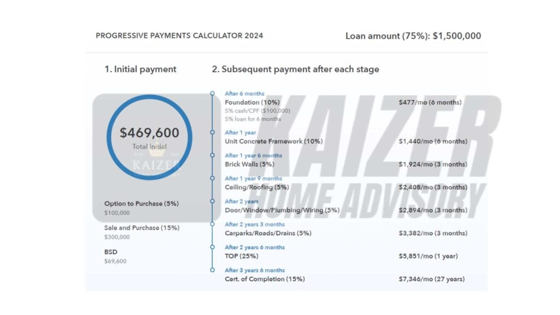Select the Unit Concrete Framework (10%) stage
Image resolution: width=560 pixels, height=315 pixels.
coord(273,142)
